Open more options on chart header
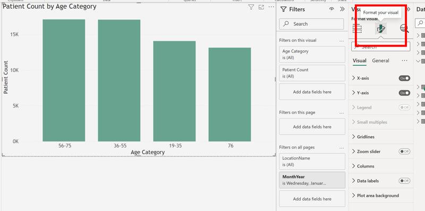 pyautogui.click(x=271, y=7)
